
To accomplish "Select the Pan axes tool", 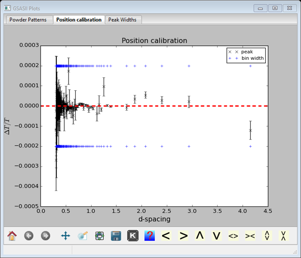I will [x=66, y=236].
